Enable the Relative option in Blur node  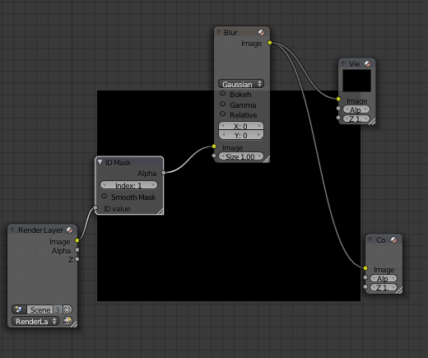coord(223,114)
